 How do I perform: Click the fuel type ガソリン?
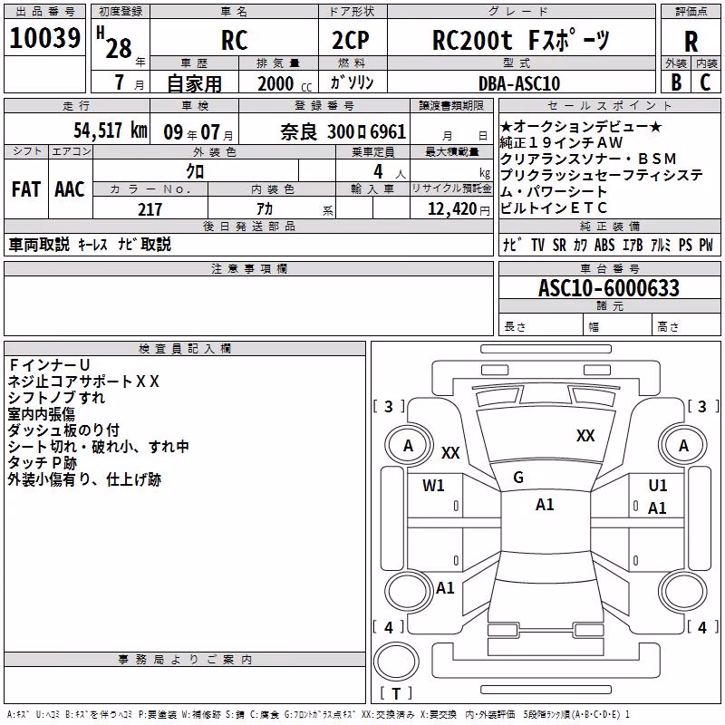pos(352,82)
